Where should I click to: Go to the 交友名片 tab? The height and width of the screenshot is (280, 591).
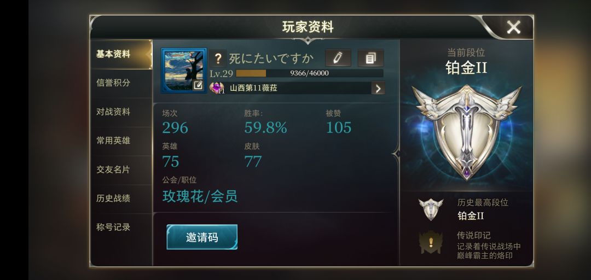(113, 170)
